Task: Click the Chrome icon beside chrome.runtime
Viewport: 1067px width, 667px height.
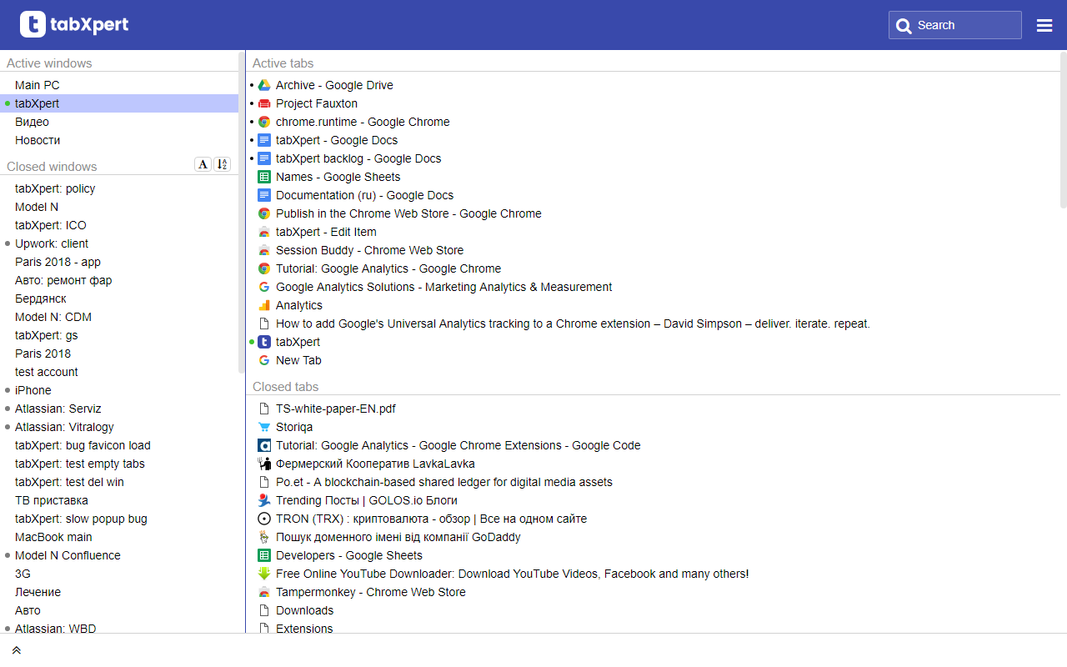Action: pos(264,122)
